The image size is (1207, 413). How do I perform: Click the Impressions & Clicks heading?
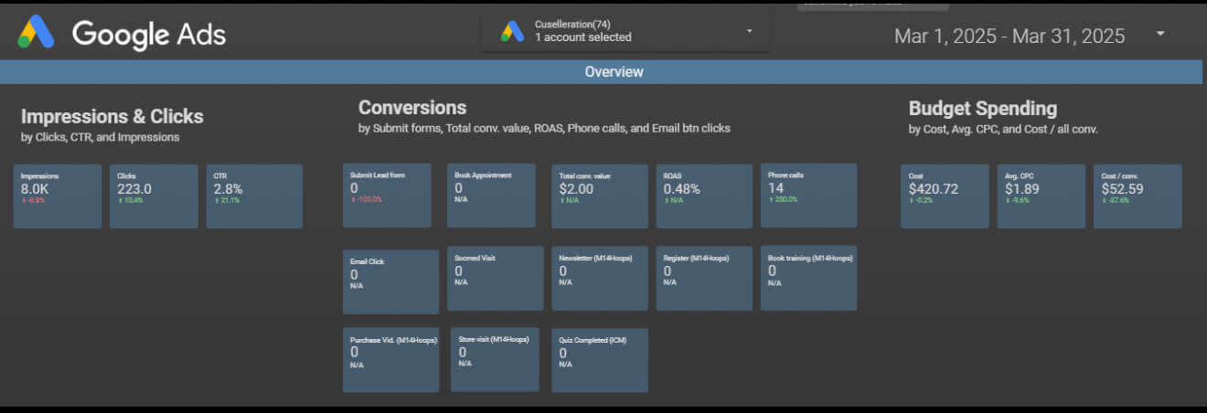112,117
